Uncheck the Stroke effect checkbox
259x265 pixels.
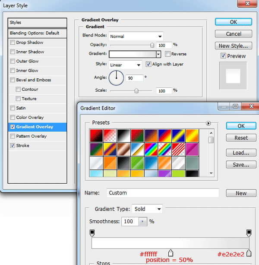point(13,145)
